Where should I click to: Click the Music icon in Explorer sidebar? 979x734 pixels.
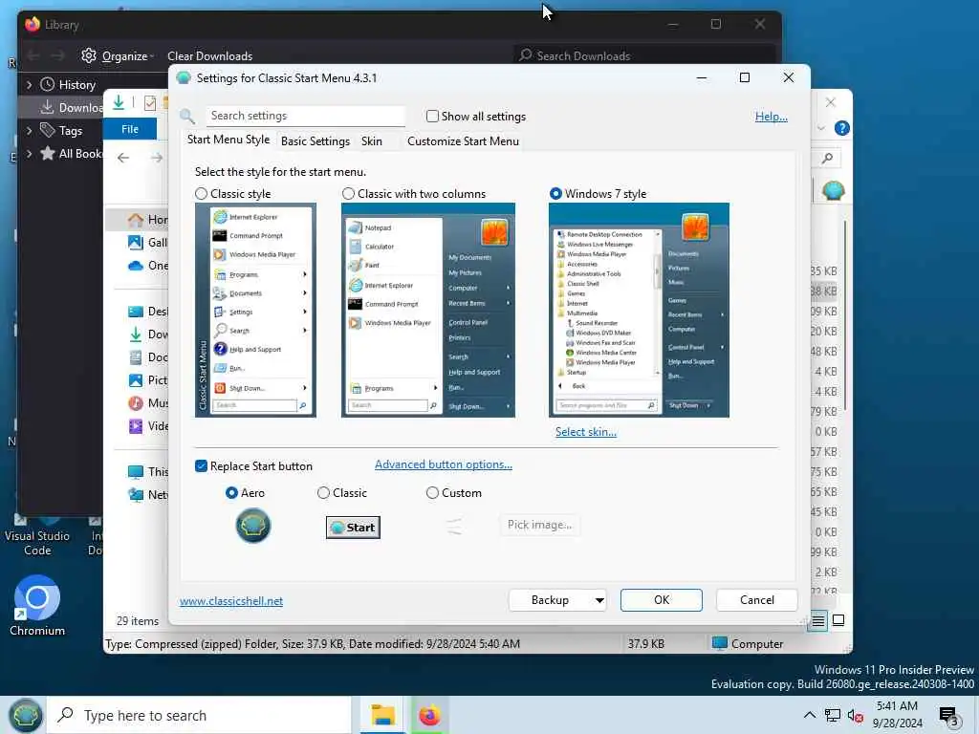pyautogui.click(x=136, y=403)
